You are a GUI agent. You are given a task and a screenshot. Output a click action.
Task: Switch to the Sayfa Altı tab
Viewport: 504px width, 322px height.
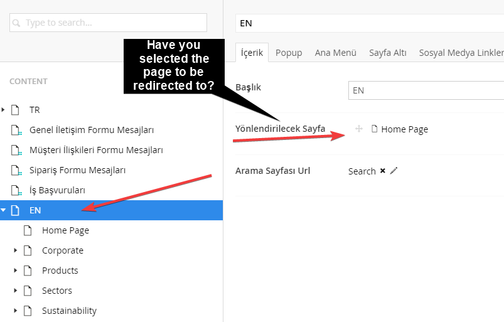388,52
